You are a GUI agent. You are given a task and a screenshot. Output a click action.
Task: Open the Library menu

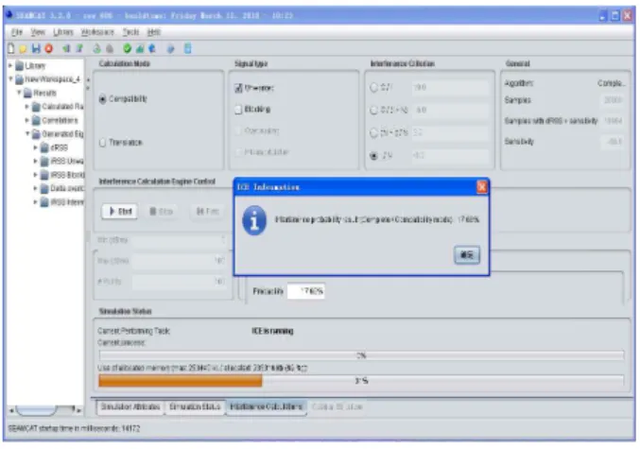pos(63,32)
